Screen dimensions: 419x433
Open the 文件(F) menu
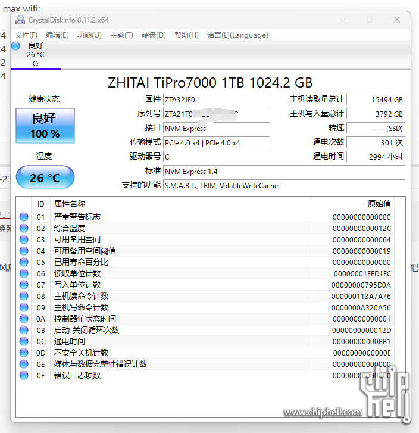[x=26, y=35]
